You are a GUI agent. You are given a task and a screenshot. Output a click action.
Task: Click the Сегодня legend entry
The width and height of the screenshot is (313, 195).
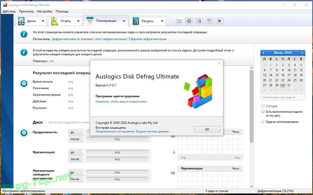click(x=272, y=106)
